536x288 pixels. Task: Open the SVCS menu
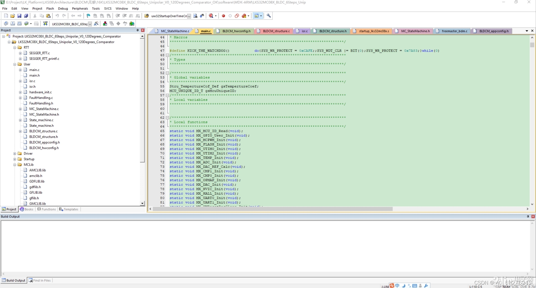pos(108,9)
